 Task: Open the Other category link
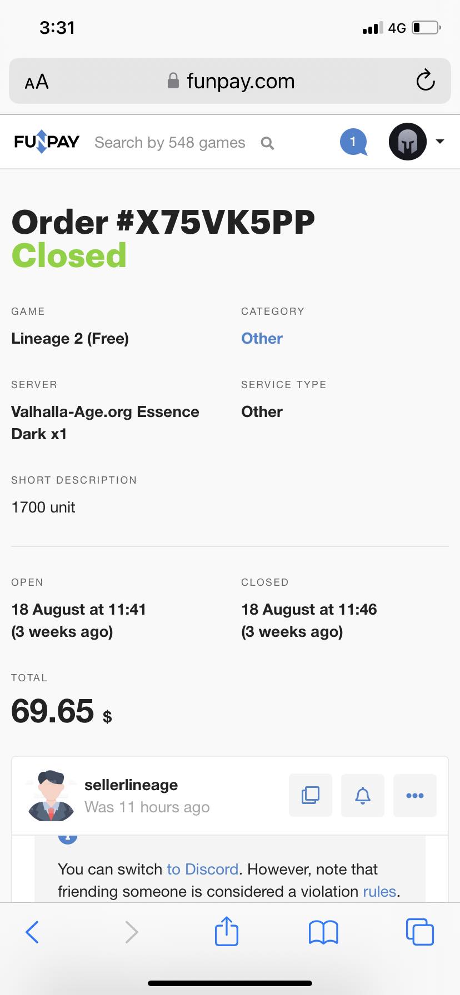[x=262, y=338]
